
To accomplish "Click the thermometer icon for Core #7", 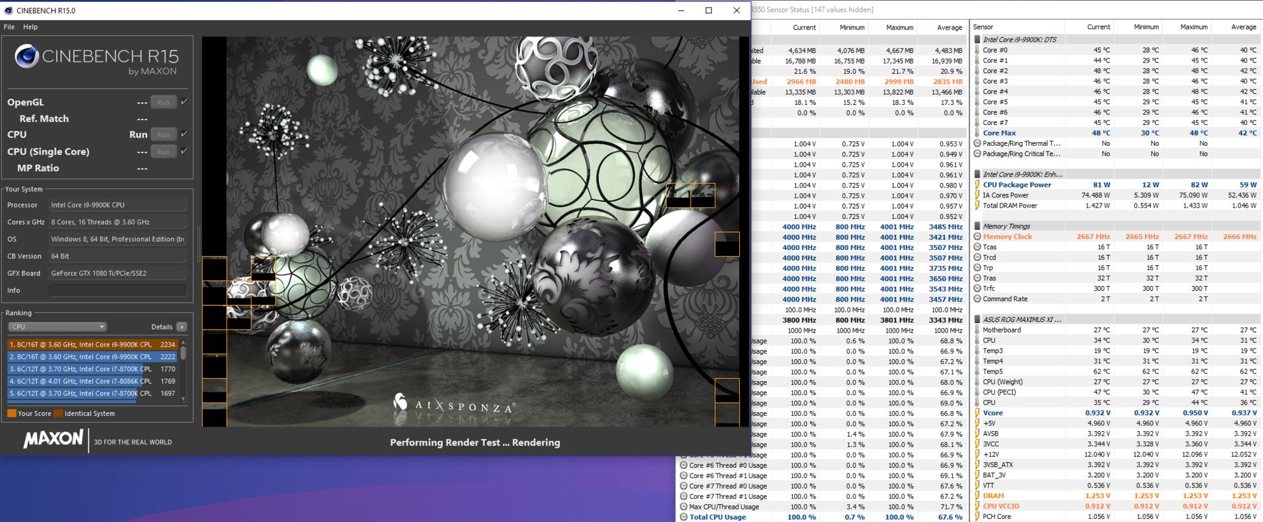I will coord(977,122).
